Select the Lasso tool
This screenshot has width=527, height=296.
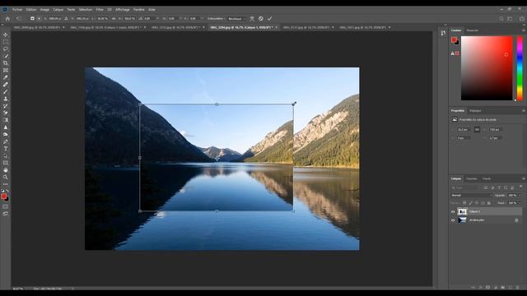[x=6, y=49]
